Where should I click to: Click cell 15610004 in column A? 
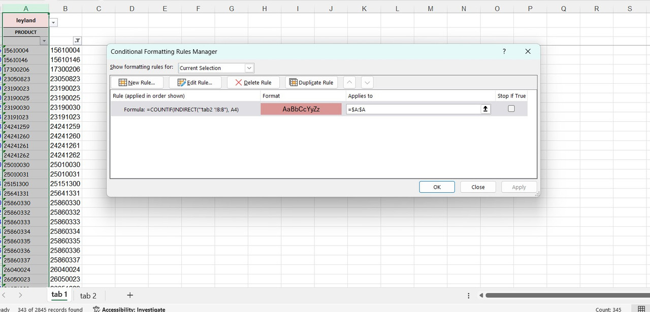pos(26,50)
